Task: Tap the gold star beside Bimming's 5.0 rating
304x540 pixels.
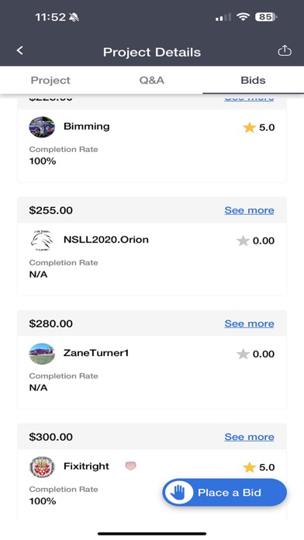Action: tap(249, 127)
